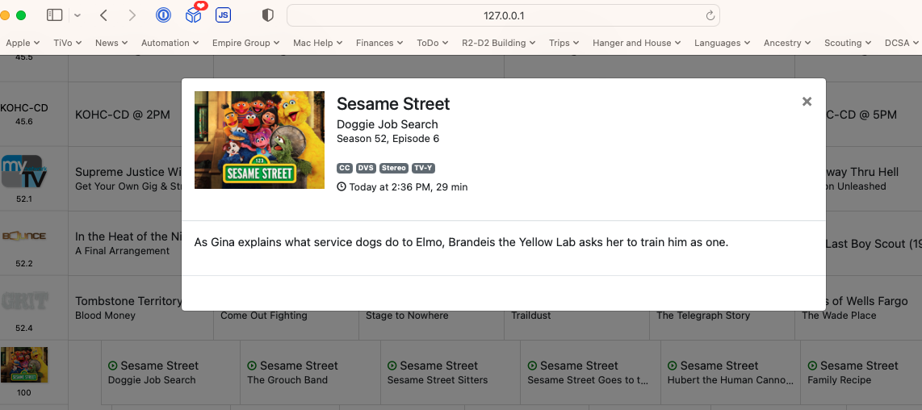Screen dimensions: 922x410
Task: Open the Languages bookmarks menu
Action: coord(722,43)
